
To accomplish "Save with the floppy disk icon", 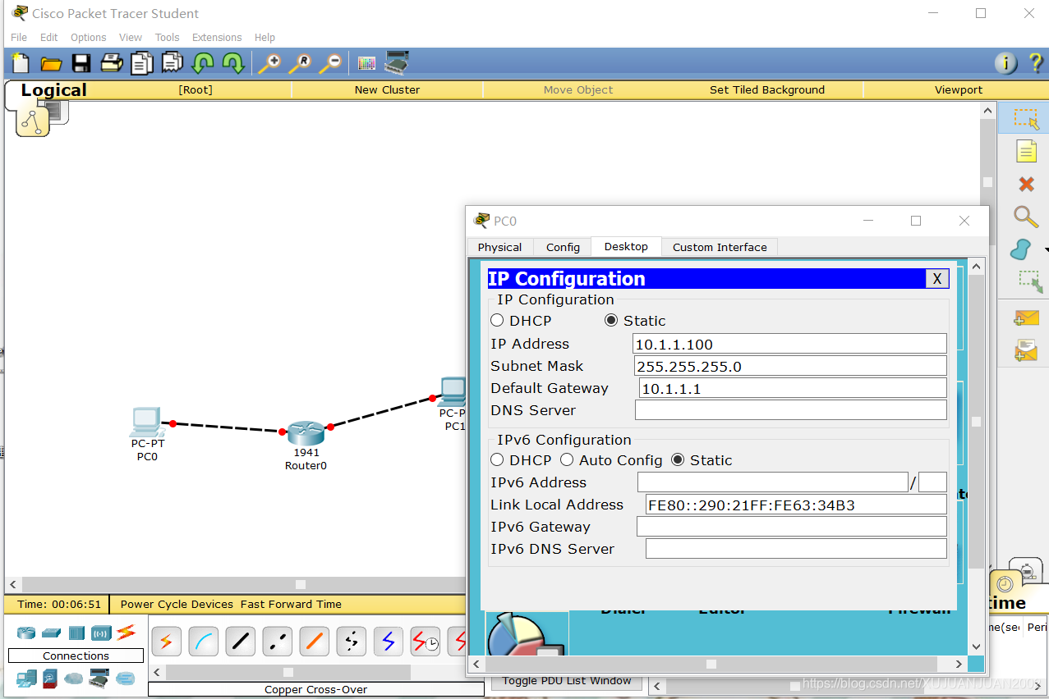I will pos(81,63).
